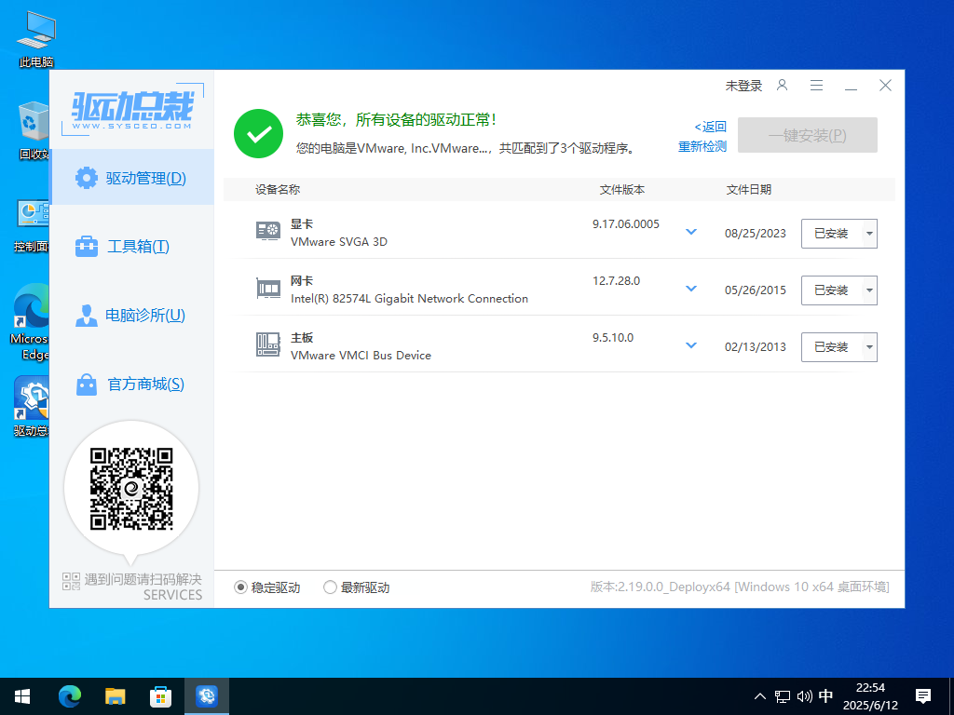Viewport: 954px width, 715px height.
Task: Open dropdown arrow next to 已安装 for 显卡
Action: click(869, 234)
